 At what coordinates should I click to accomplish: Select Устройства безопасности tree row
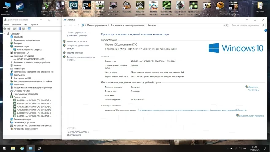(26, 129)
